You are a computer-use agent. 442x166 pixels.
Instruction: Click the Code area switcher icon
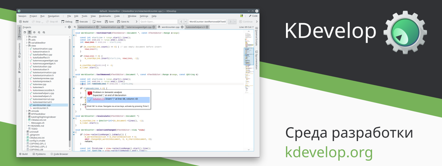pyautogui.click(x=250, y=16)
